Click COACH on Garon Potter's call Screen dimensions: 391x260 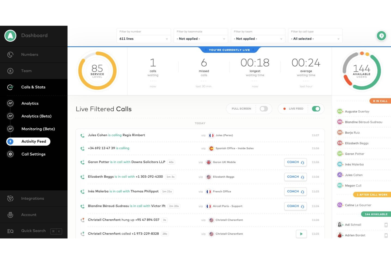pos(295,162)
